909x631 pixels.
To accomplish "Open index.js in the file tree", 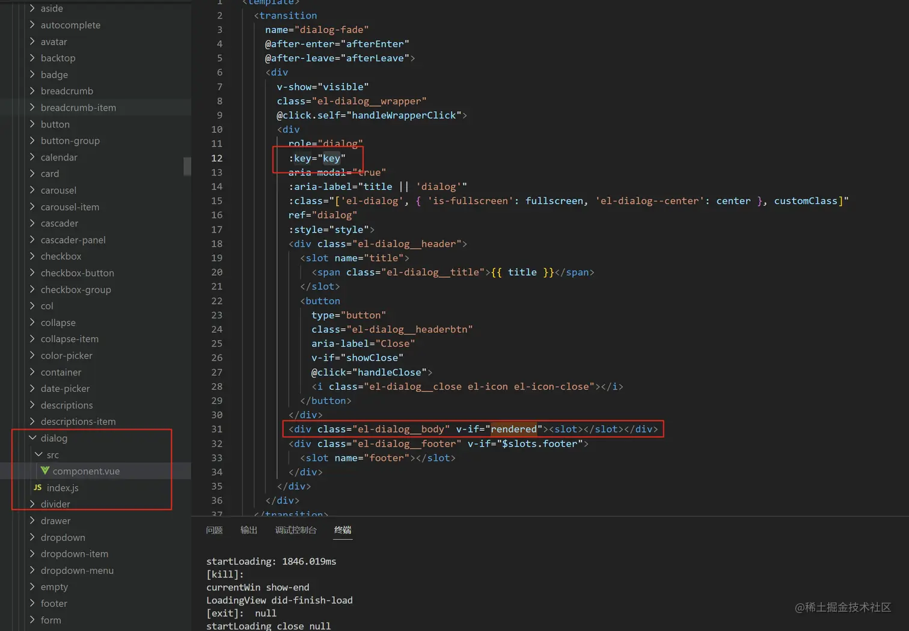I will pos(63,487).
